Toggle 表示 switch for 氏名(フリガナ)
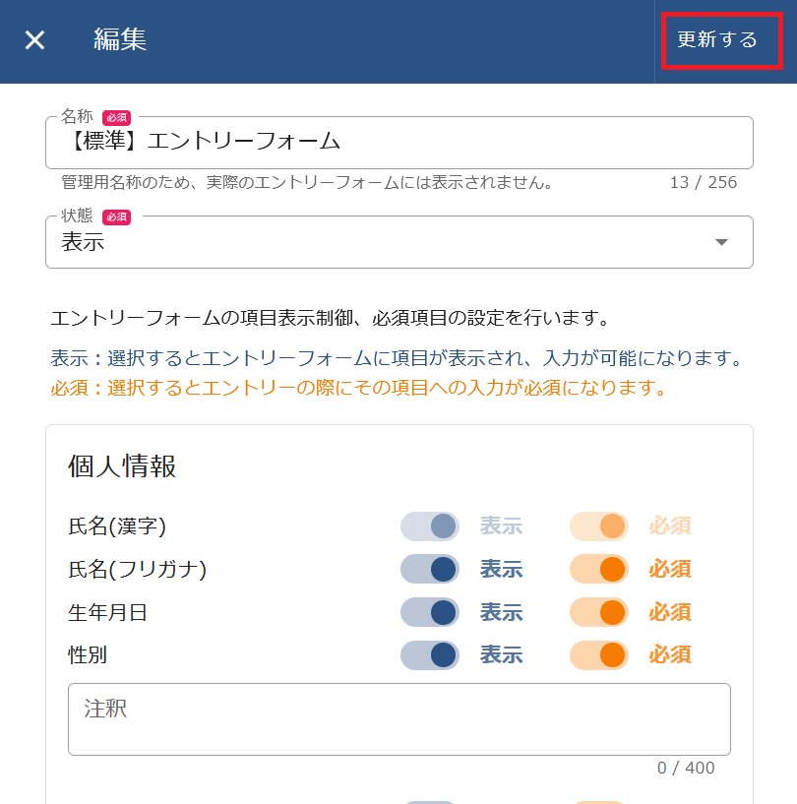797x804 pixels. pyautogui.click(x=430, y=569)
